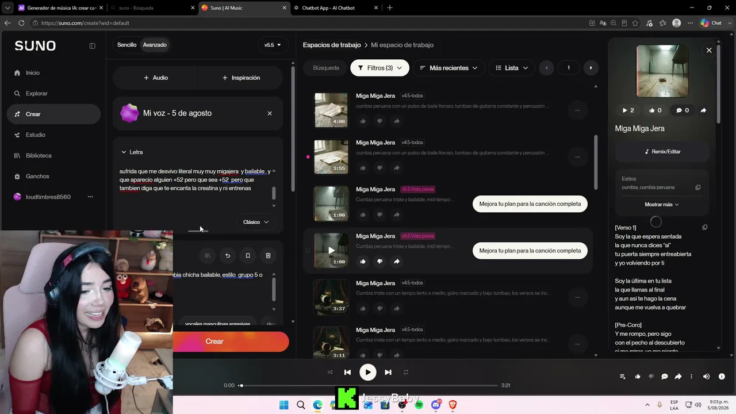The image size is (736, 414).
Task: Go to the next page of songs
Action: coord(591,68)
